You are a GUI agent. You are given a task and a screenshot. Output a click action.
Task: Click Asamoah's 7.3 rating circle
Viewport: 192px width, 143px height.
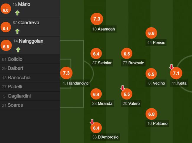(x=97, y=19)
